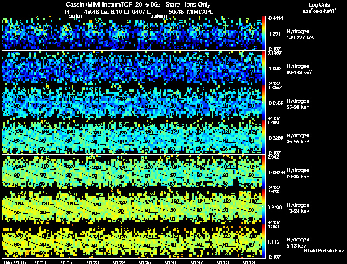Viewport: 347px width, 264px height.
Task: Click the "Hydrogen 149-227 keV" row label
Action: [300, 35]
